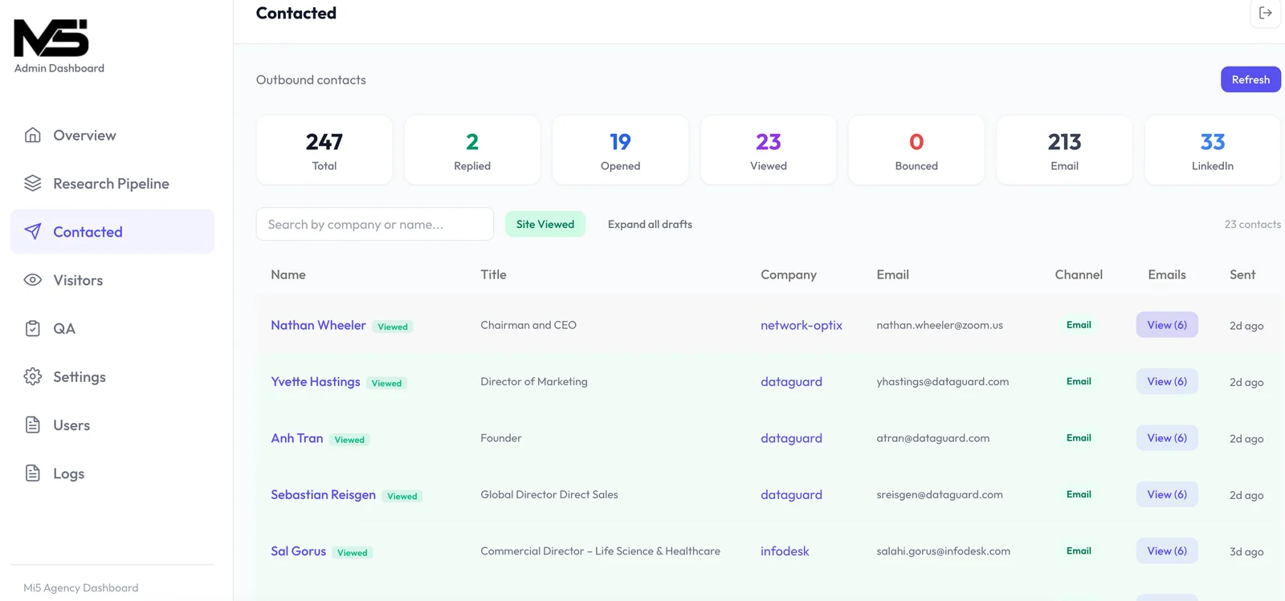The height and width of the screenshot is (601, 1285).
Task: Click the email nathan.wheeler@zoom.us
Action: coord(940,325)
